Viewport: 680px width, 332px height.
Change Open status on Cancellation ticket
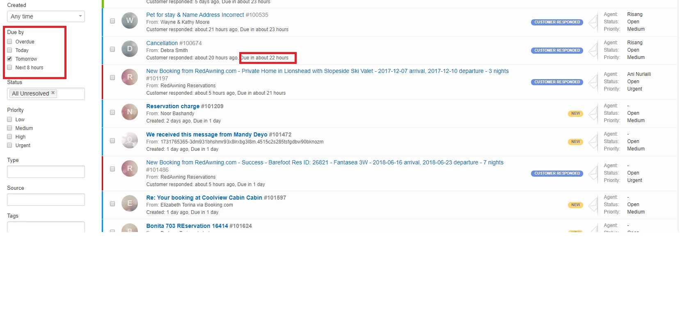pyautogui.click(x=633, y=50)
